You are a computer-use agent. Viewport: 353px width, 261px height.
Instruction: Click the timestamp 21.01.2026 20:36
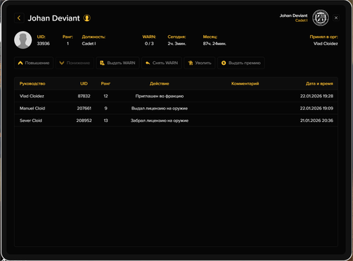click(316, 121)
